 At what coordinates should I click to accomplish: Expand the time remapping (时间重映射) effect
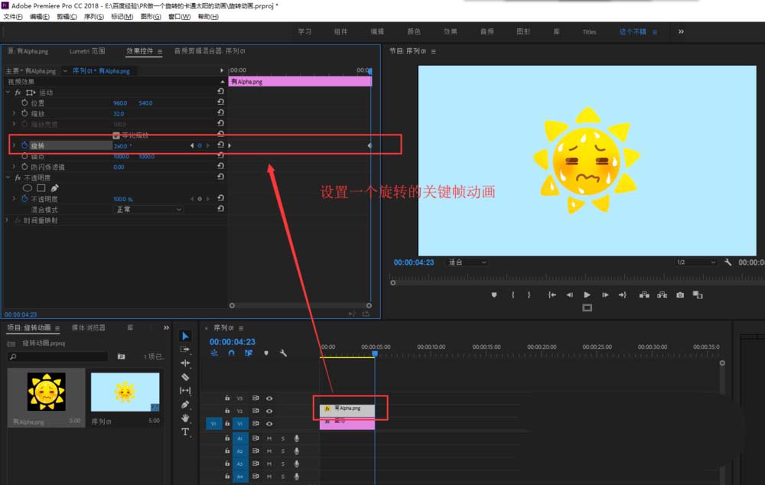(7, 220)
